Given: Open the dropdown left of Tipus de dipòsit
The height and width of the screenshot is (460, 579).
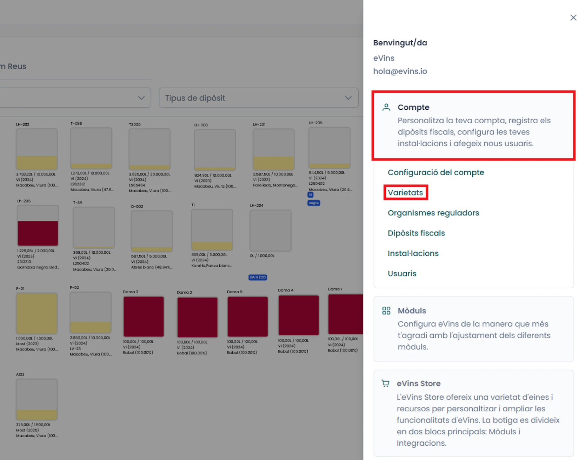Looking at the screenshot, I should click(75, 98).
